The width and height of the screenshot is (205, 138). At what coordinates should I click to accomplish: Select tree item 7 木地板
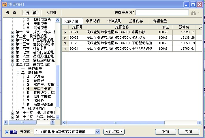click(35, 101)
